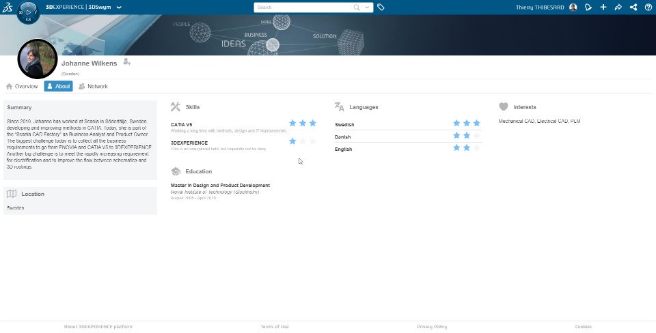Screen dimensions: 656x333
Task: Open the 3DEXPERIENCE compass
Action: click(x=28, y=12)
